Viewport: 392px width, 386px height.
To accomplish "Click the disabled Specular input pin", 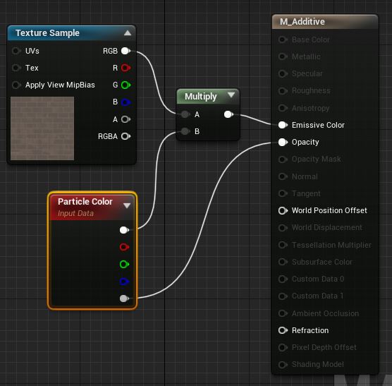I will [283, 73].
